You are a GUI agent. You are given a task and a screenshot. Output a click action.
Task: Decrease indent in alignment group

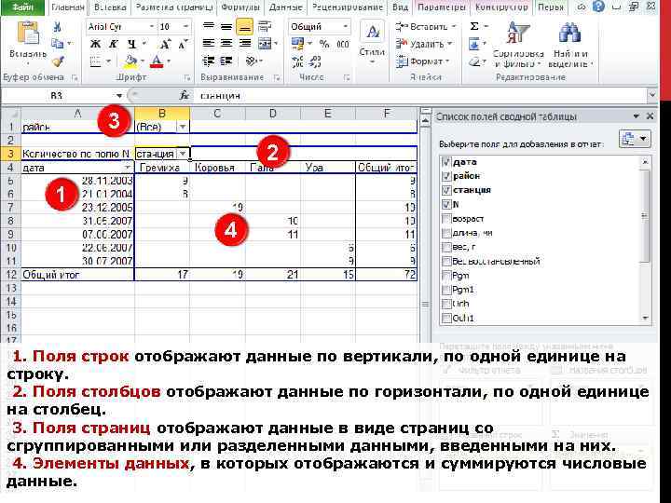pos(209,61)
